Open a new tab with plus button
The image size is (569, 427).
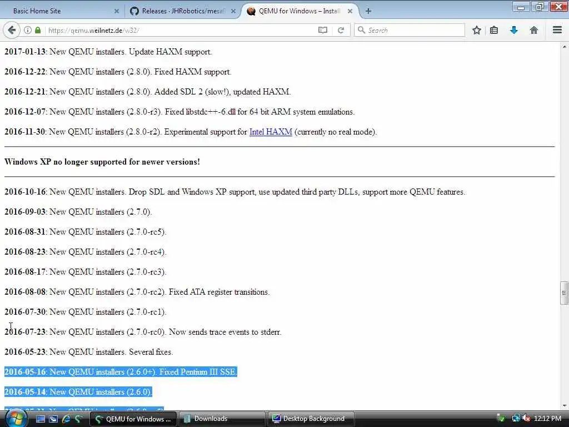click(368, 11)
